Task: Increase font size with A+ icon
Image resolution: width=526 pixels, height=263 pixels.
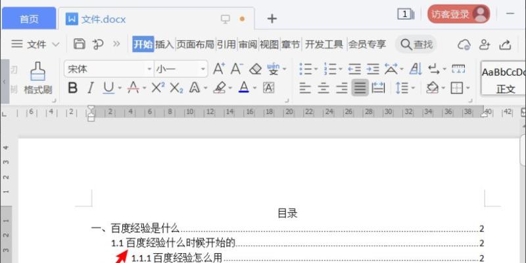Action: point(219,69)
